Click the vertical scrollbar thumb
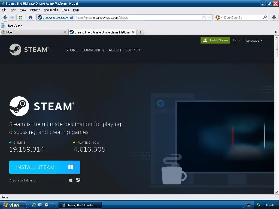The width and height of the screenshot is (279, 209). pos(277,48)
